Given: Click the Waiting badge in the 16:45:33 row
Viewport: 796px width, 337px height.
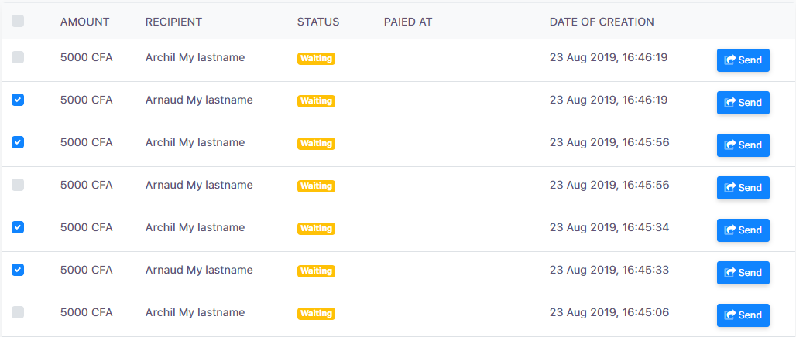Looking at the screenshot, I should tap(316, 271).
